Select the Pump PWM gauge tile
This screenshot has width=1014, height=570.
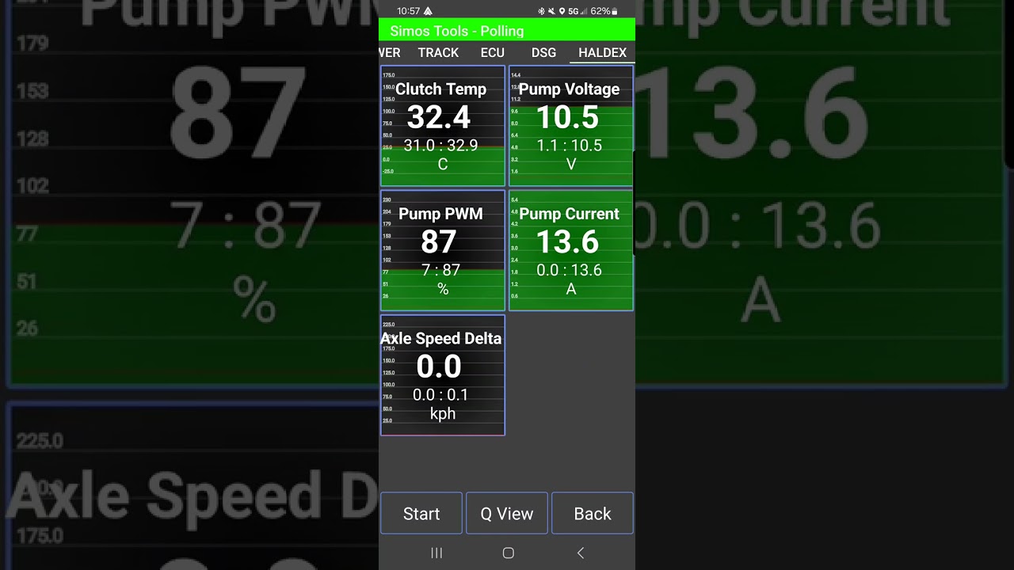[x=443, y=250]
